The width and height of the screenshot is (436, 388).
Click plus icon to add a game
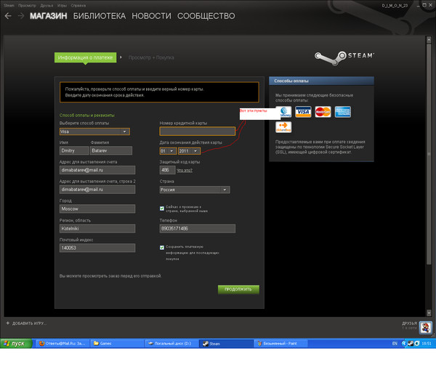(x=8, y=323)
